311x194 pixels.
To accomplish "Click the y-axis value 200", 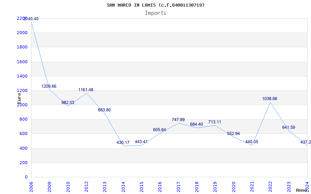I will tap(23, 163).
